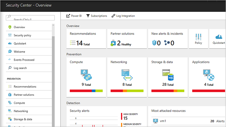Click the Compute health status bar

(86, 91)
